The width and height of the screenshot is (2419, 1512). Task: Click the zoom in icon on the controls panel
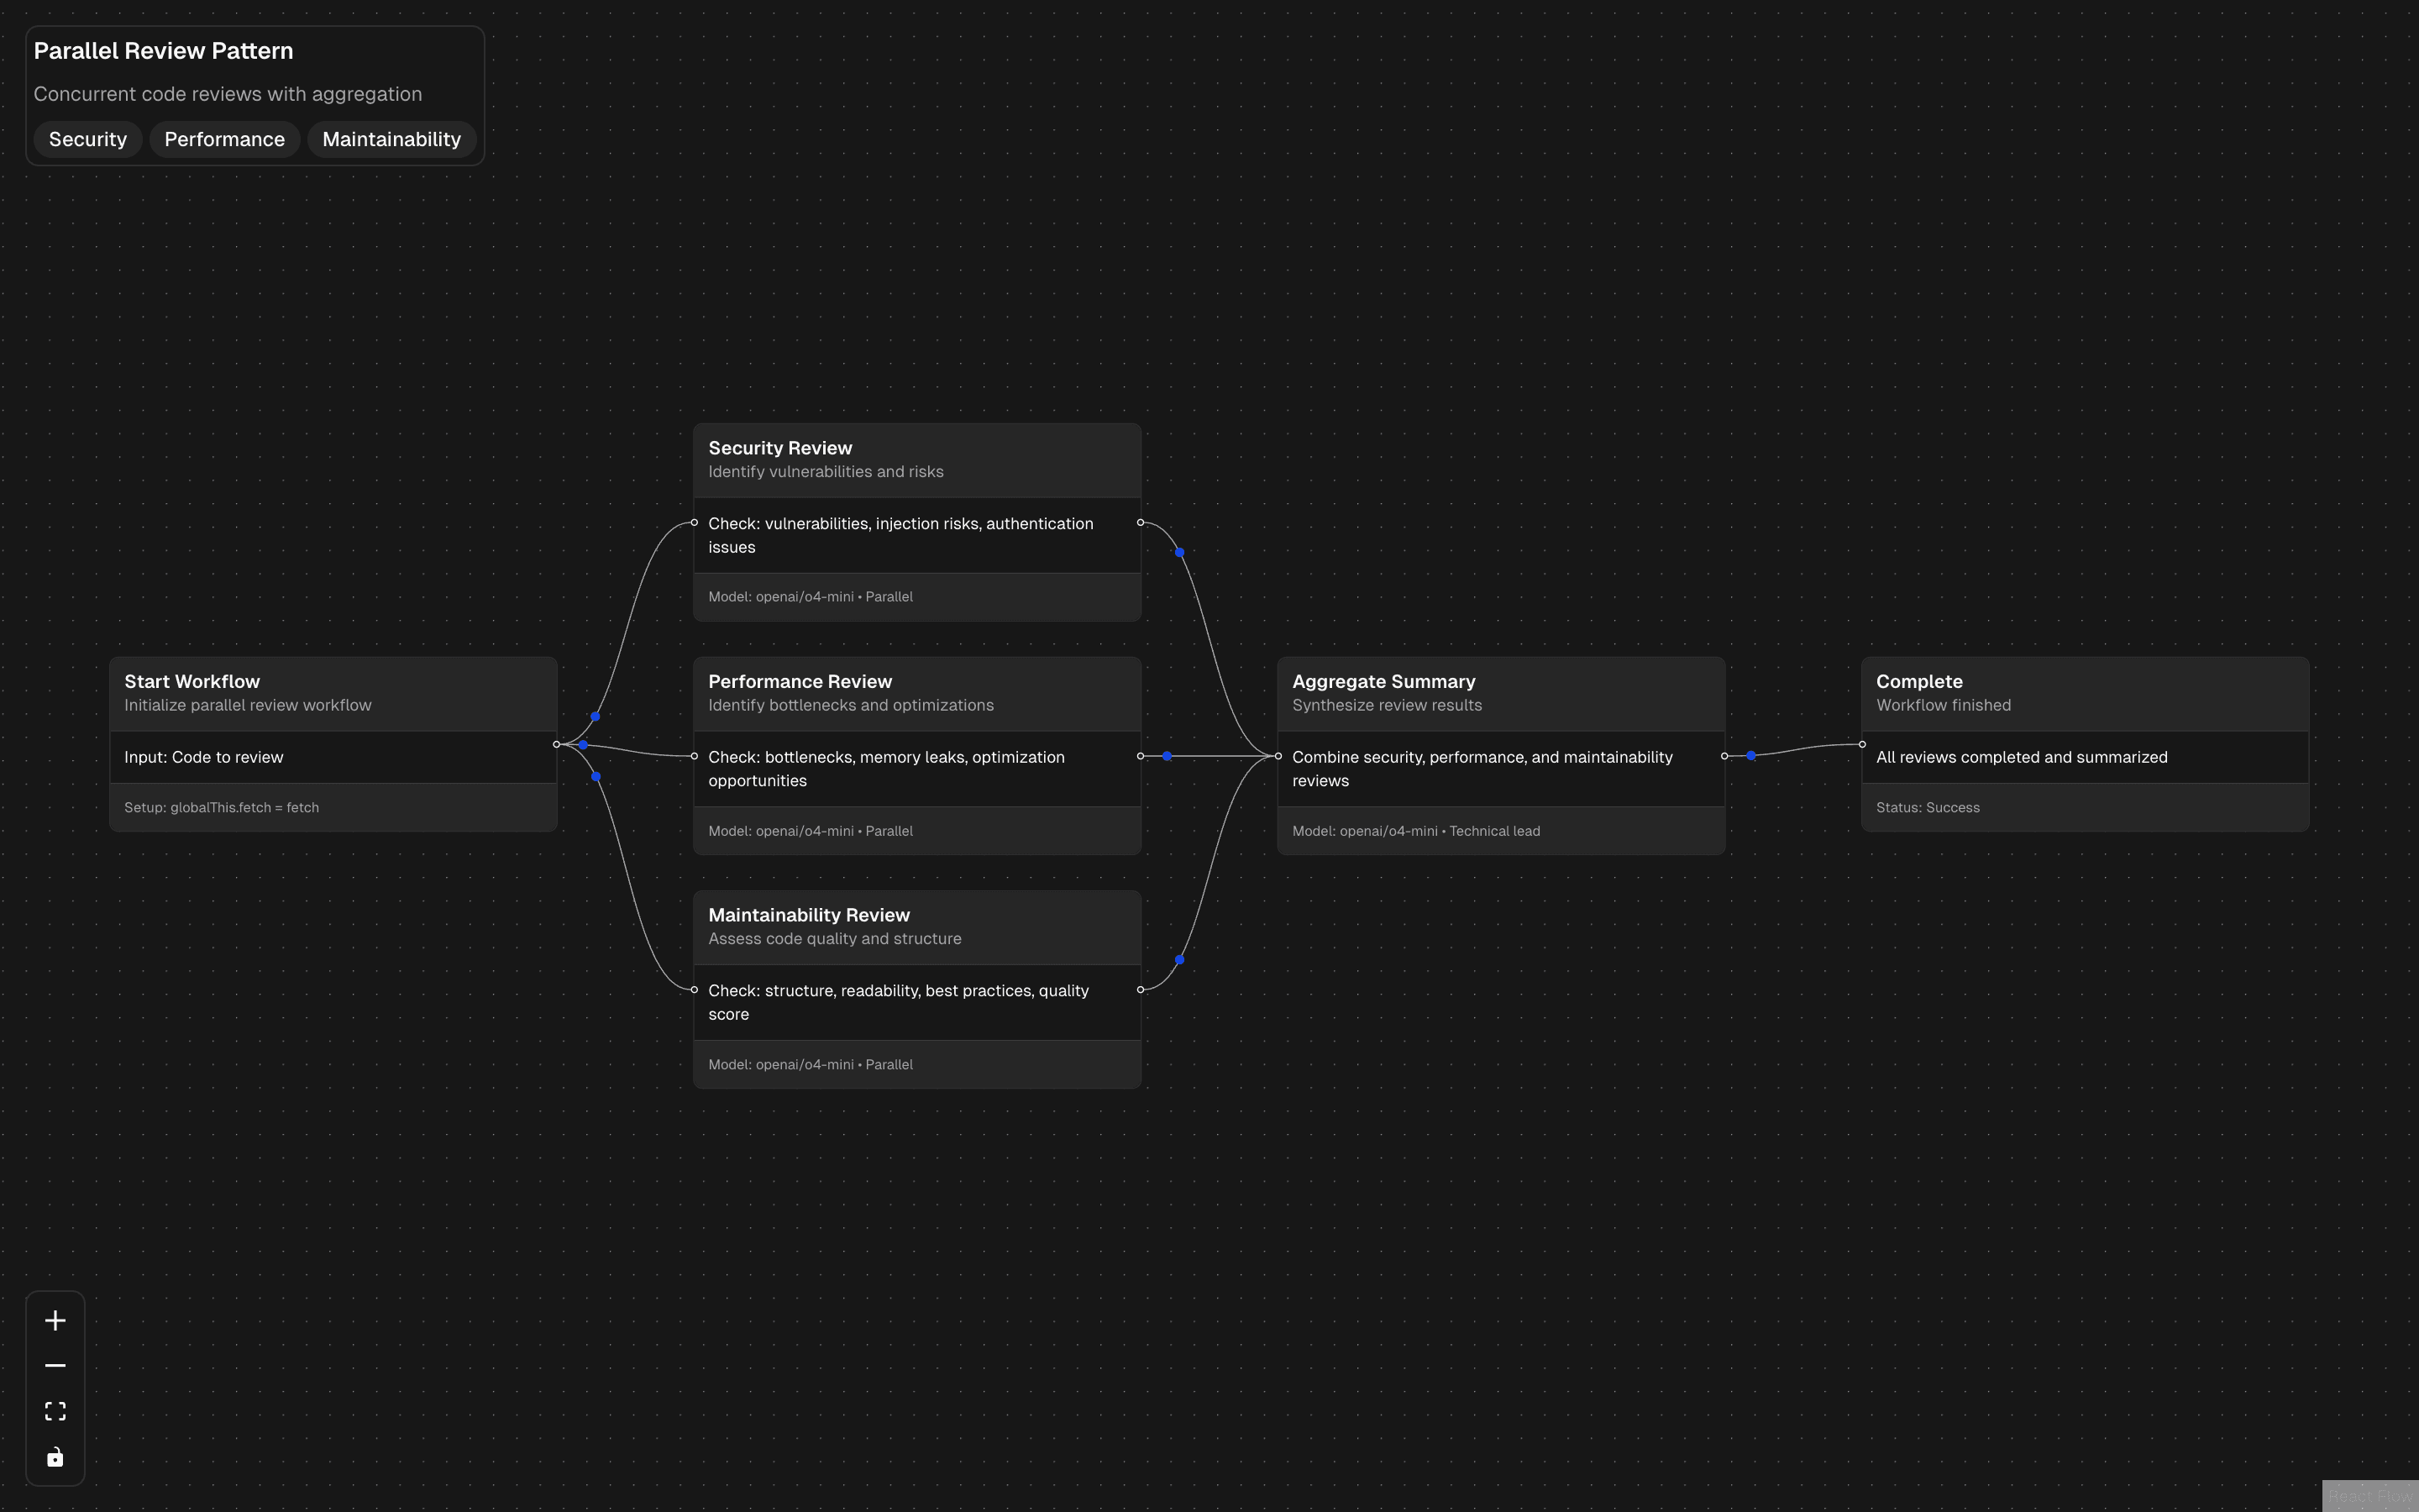coord(55,1319)
